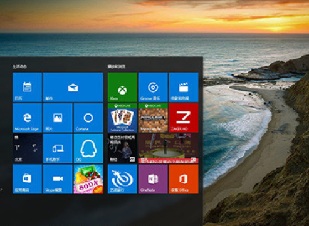Launch Candy Crush Soda tile

pos(88,179)
